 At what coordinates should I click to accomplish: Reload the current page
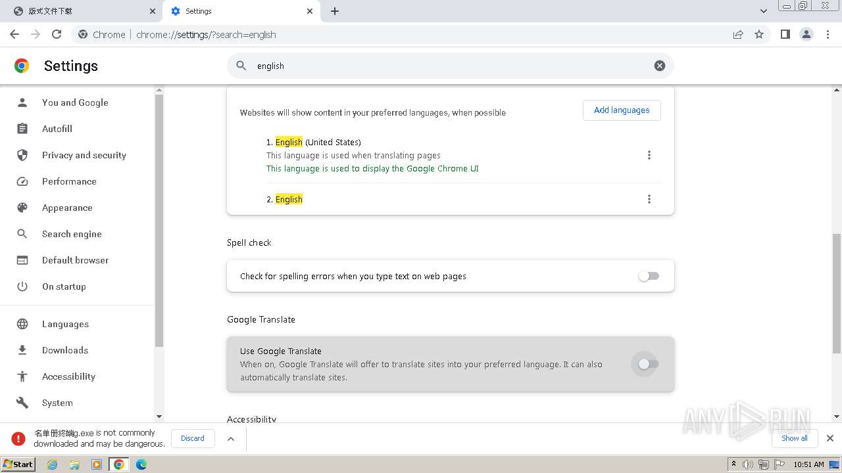point(57,34)
